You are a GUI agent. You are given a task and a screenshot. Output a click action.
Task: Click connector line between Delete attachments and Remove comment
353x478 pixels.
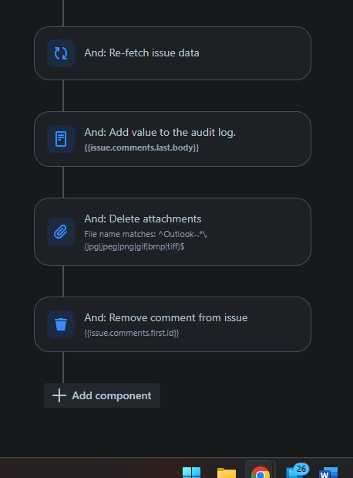click(x=63, y=281)
